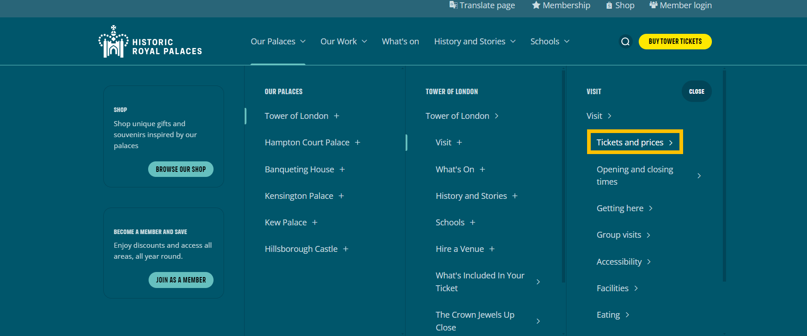The image size is (807, 336).
Task: Open Accessibility link
Action: click(624, 262)
